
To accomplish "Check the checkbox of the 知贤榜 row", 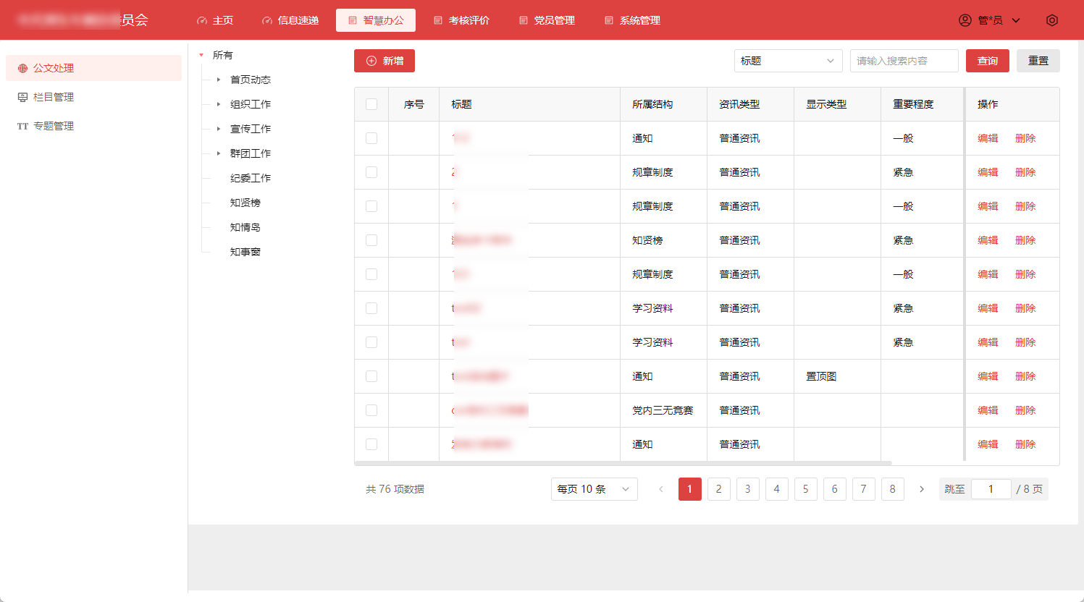I will click(371, 240).
